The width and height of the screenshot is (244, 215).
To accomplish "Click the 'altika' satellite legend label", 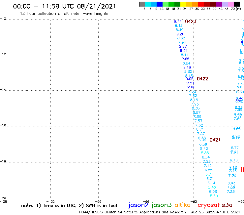I will click(x=182, y=205).
